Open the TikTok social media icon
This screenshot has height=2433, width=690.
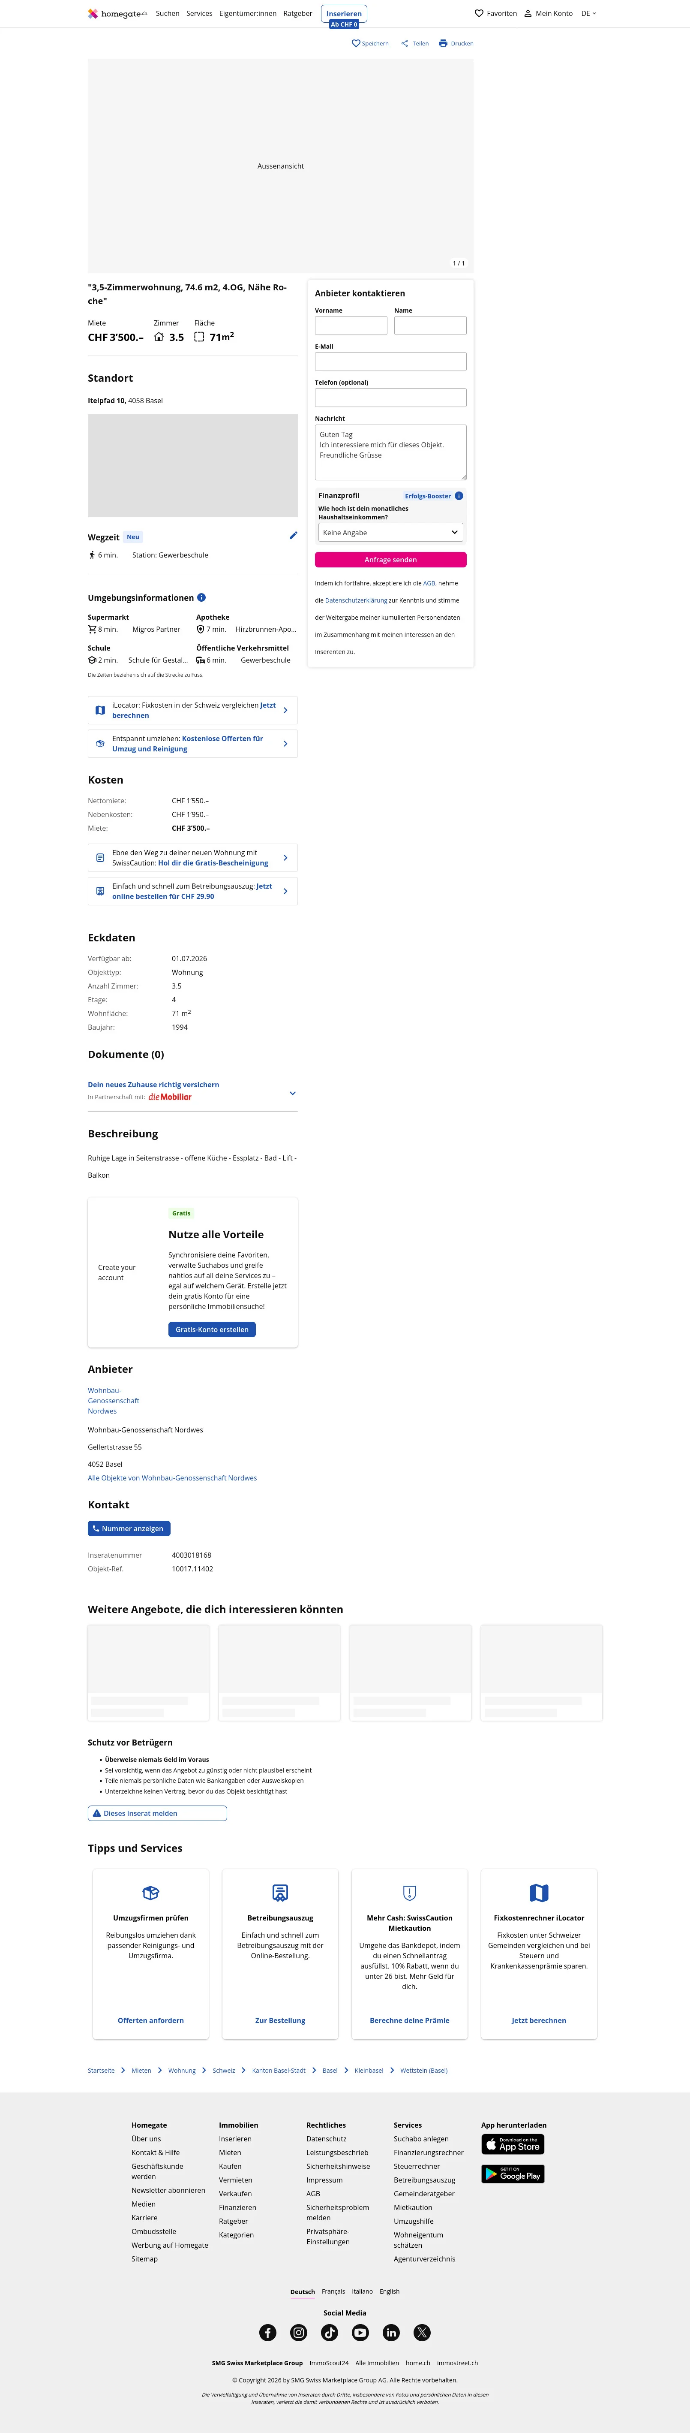click(330, 2332)
